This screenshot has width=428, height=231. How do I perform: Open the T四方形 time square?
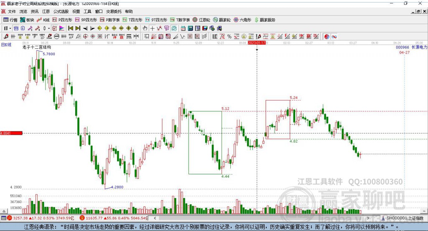132,20
